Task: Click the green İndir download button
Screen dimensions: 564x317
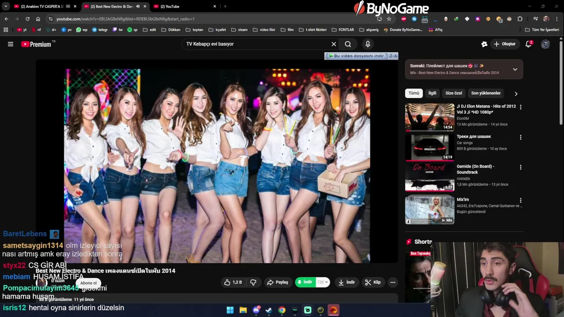Action: [305, 282]
